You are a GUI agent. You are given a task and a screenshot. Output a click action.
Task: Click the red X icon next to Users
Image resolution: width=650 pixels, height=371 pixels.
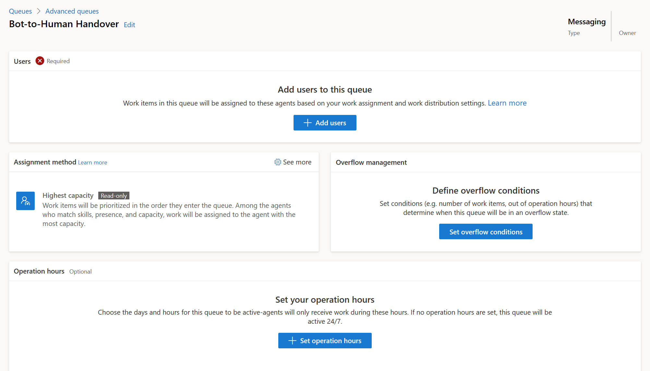39,61
